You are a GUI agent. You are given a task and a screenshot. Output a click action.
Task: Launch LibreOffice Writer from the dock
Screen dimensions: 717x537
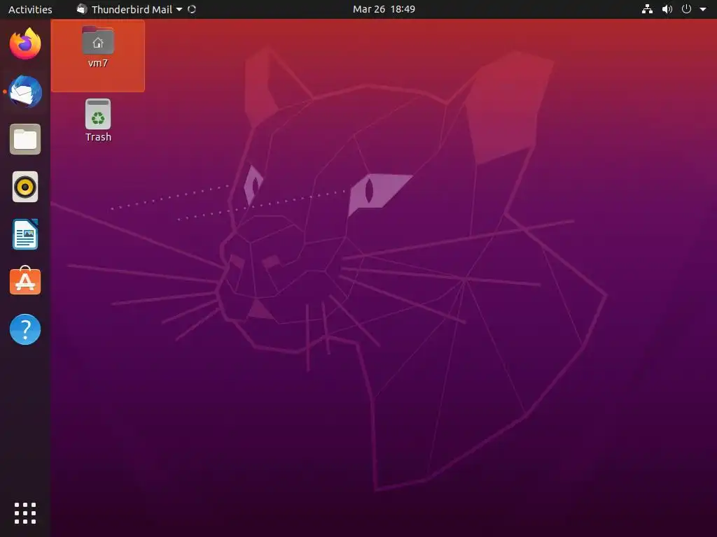coord(25,234)
